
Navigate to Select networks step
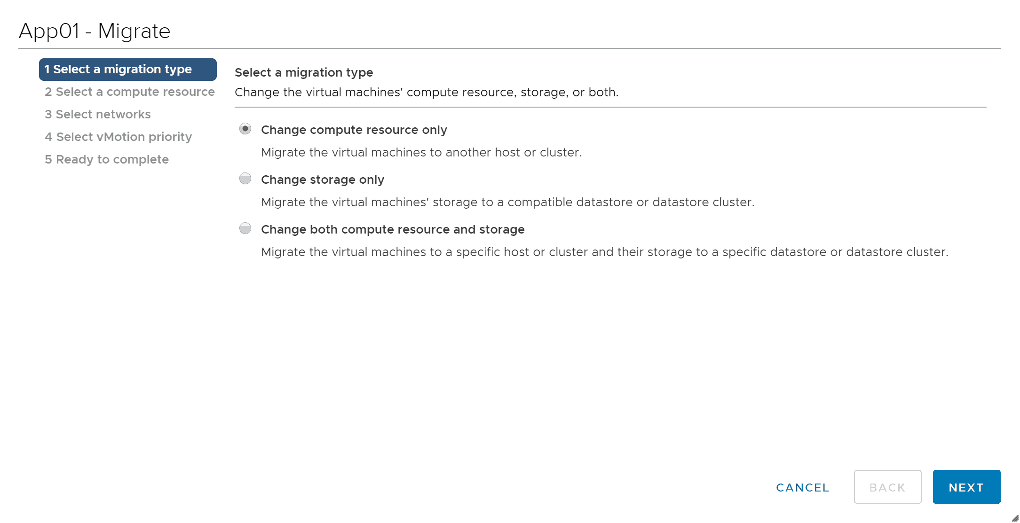point(98,114)
